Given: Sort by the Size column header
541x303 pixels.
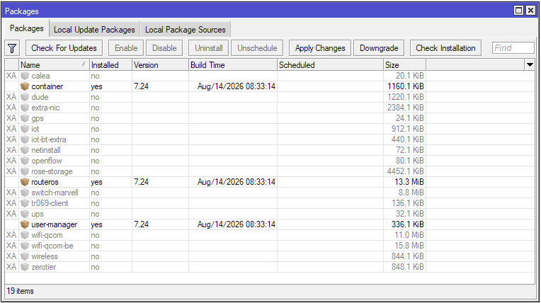Looking at the screenshot, I should click(x=405, y=65).
